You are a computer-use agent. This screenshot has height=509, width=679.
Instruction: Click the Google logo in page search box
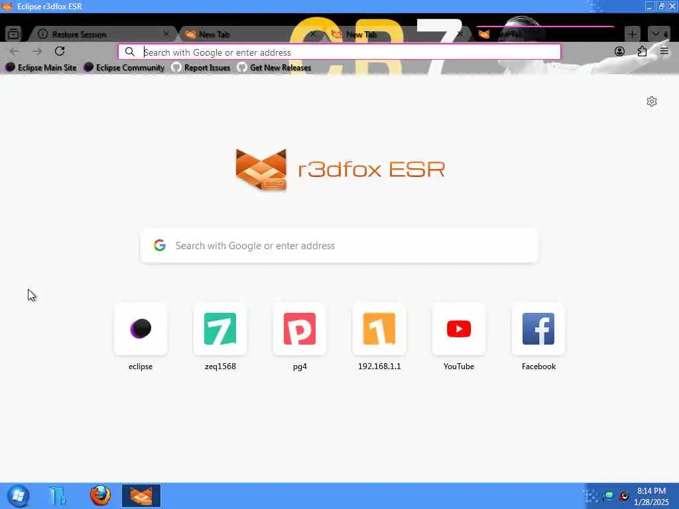[160, 245]
